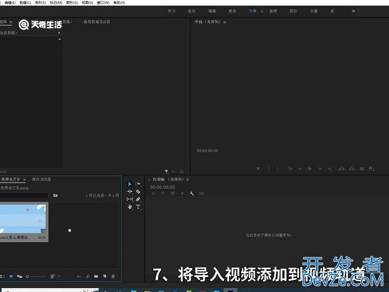Switch project panel to freeform view
Viewport: 389px width, 292px height.
[19, 276]
